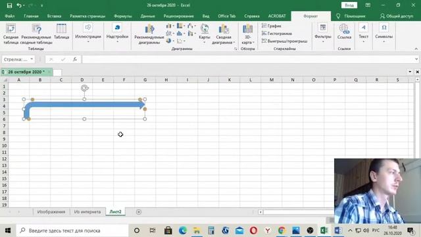Insert a column or bar chart
The height and width of the screenshot is (237, 421).
coord(169,26)
